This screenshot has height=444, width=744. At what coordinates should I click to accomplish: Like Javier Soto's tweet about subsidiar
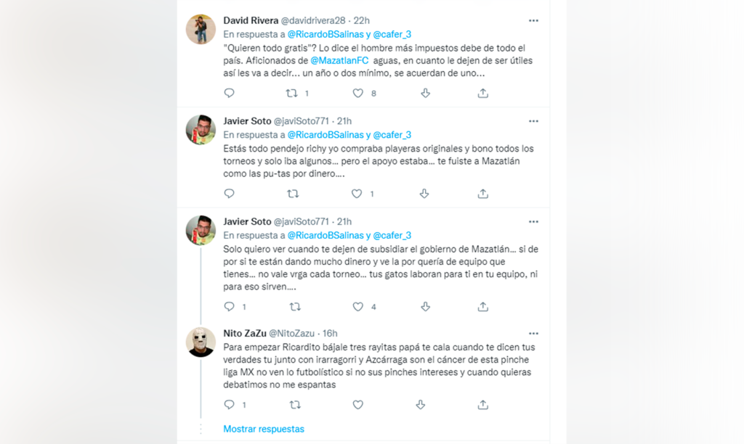357,307
